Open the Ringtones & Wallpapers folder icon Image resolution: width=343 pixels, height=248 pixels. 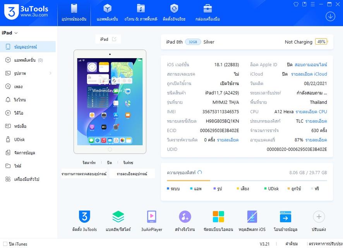tap(141, 9)
